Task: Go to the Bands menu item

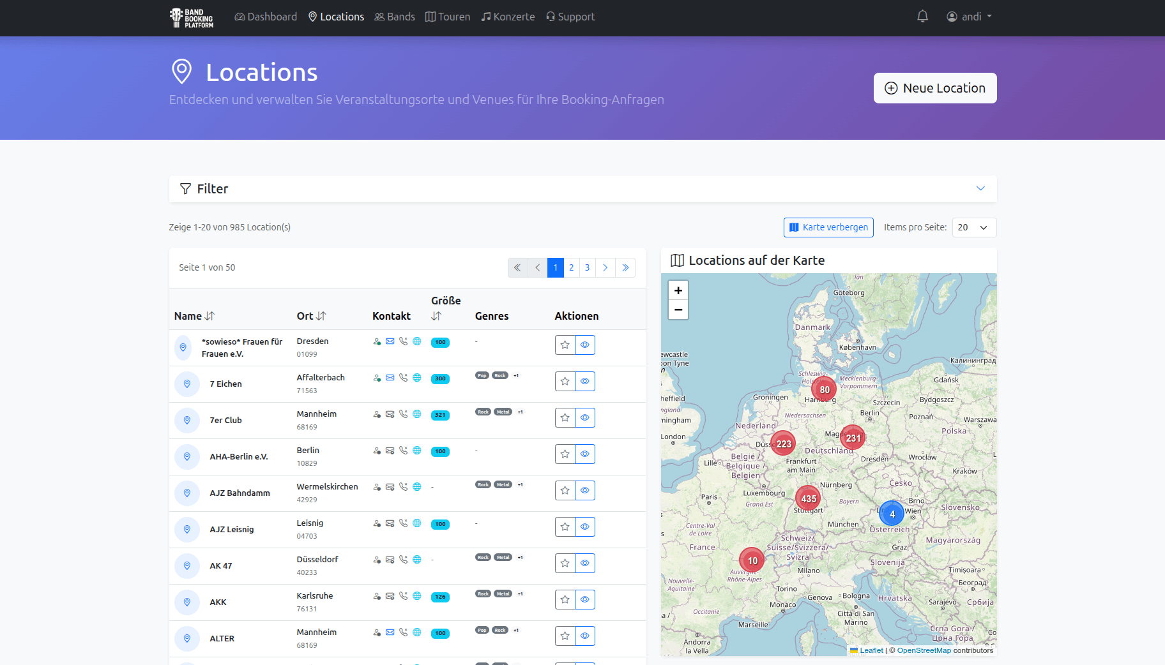Action: point(395,17)
